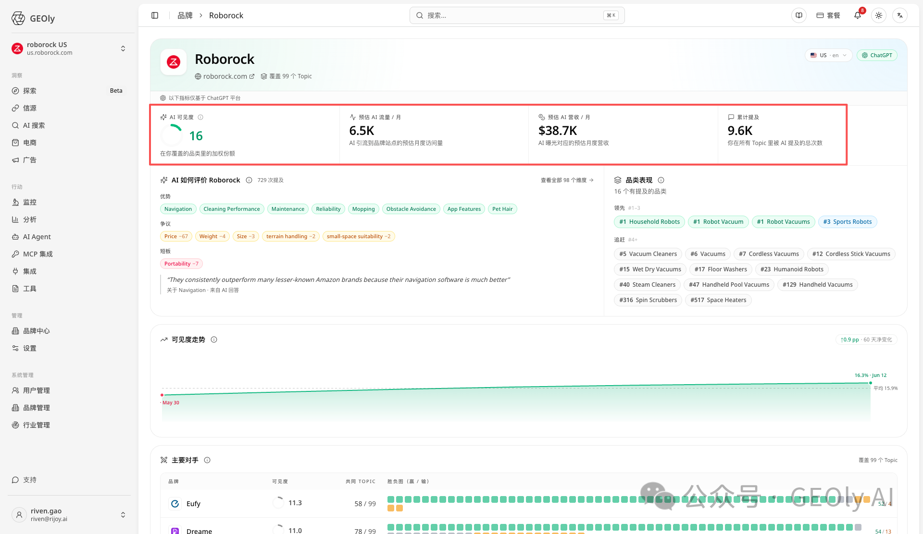Screen dimensions: 923x534
Task: Click the 60 天净变化 badge
Action: (866, 340)
